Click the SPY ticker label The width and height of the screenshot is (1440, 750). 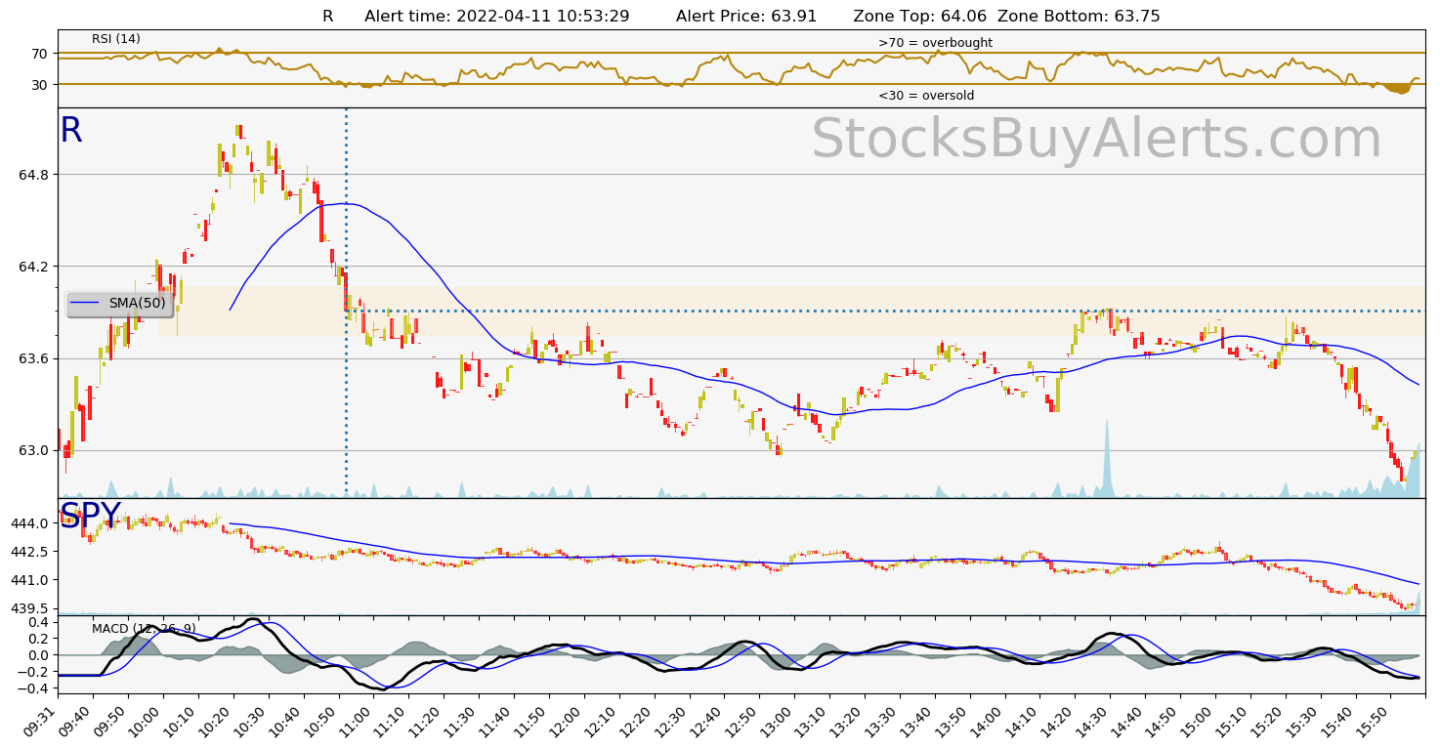click(90, 516)
